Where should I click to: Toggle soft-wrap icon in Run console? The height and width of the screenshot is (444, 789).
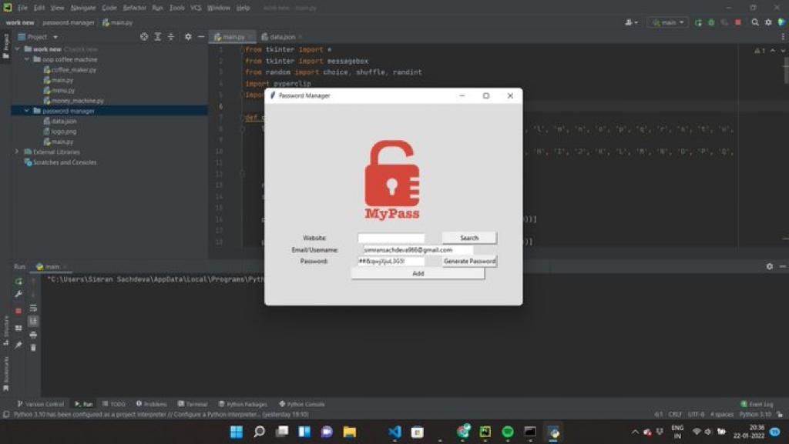pos(33,308)
